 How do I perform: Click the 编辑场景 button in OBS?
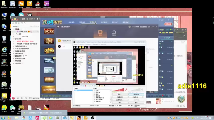[x=120, y=97]
